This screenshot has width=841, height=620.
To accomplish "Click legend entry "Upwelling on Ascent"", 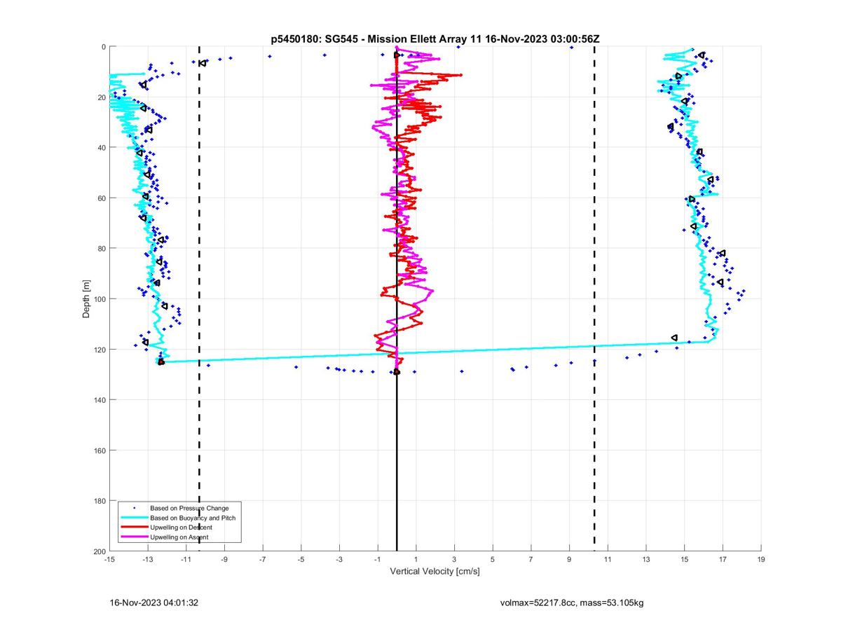I will tap(179, 537).
